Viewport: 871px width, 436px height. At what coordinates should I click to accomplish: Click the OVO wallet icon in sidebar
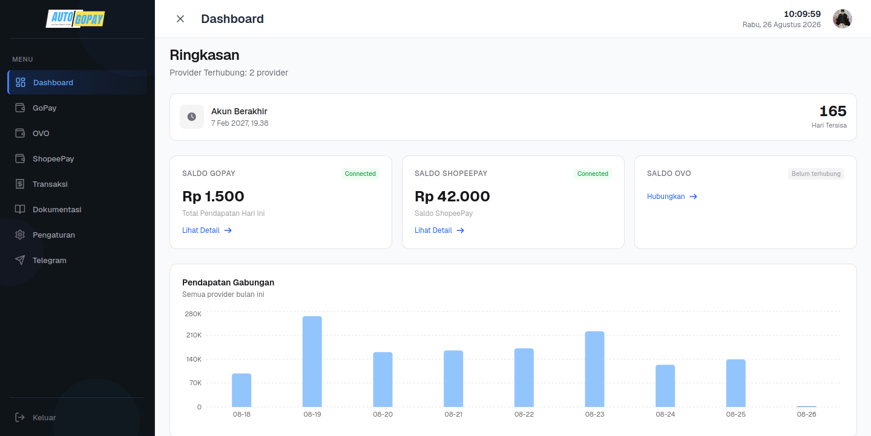(20, 133)
